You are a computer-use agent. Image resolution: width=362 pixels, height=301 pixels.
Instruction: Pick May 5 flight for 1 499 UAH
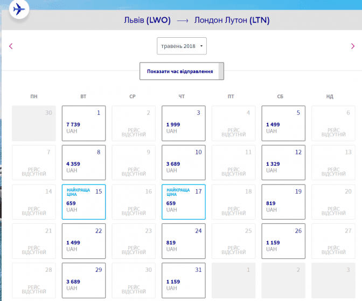(283, 124)
